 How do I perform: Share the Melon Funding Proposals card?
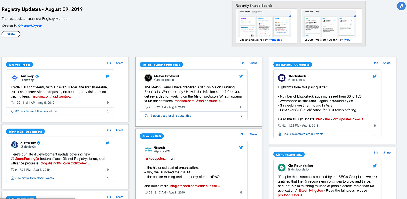click(253, 63)
